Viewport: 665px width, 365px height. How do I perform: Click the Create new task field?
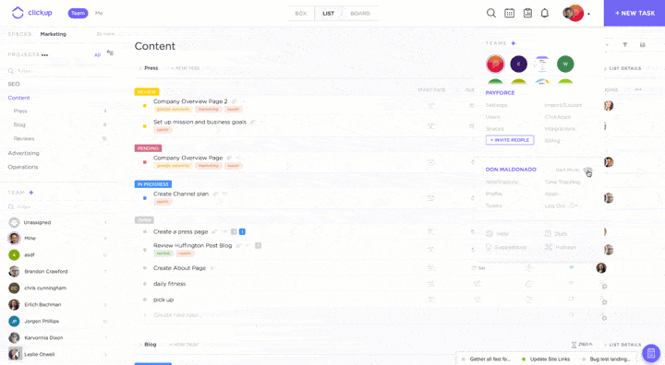(x=178, y=315)
